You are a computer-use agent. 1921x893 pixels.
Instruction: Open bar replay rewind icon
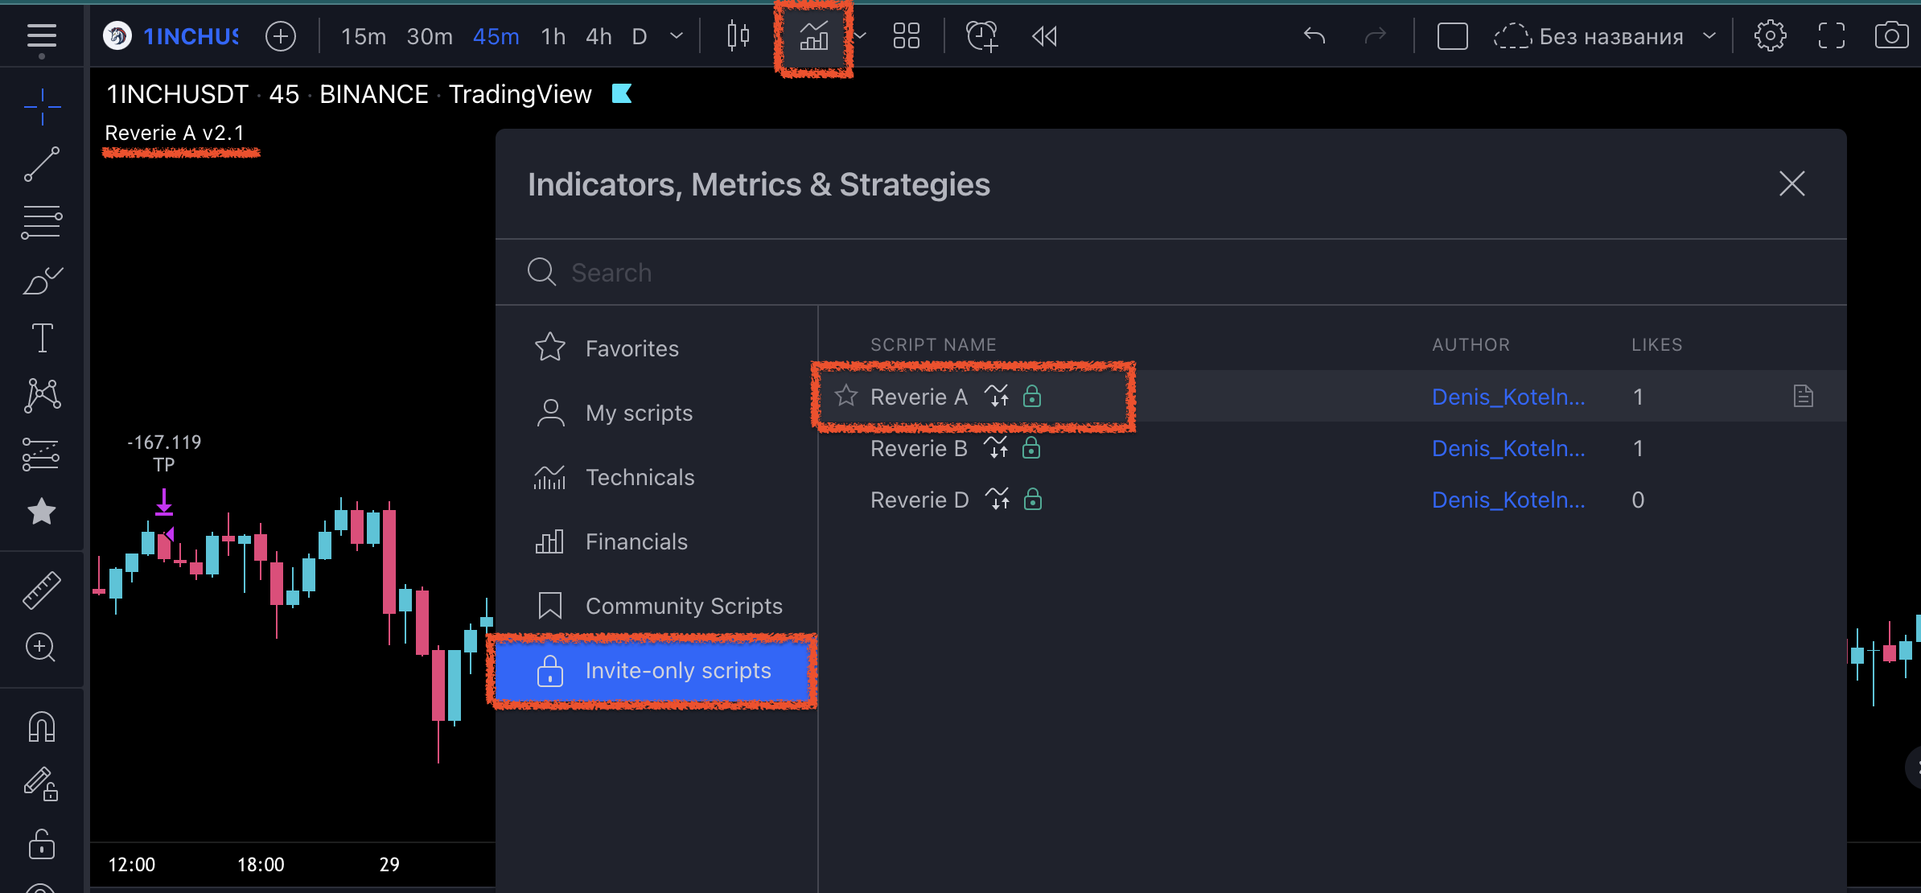(1044, 36)
